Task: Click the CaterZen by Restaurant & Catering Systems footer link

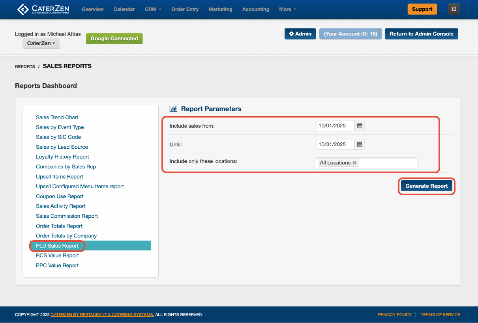Action: tap(102, 315)
